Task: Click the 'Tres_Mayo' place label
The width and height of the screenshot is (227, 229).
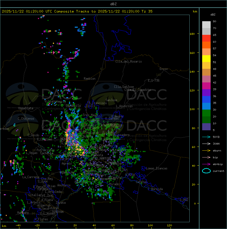Action: (90, 115)
